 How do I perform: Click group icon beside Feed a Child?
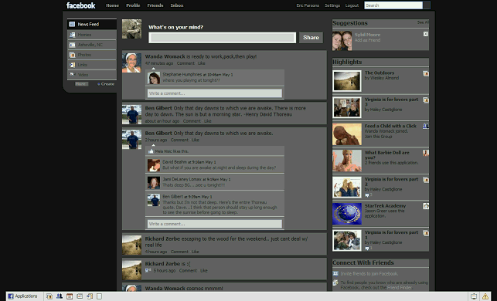point(426,126)
